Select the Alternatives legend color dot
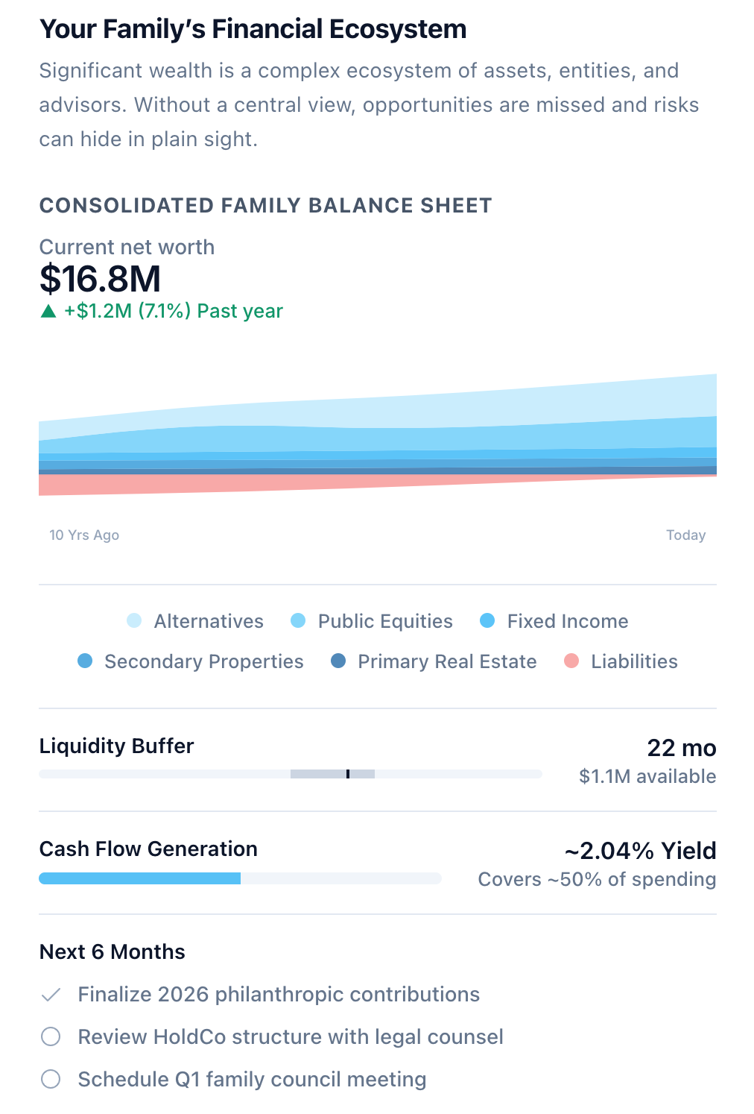The height and width of the screenshot is (1114, 754). tap(133, 621)
